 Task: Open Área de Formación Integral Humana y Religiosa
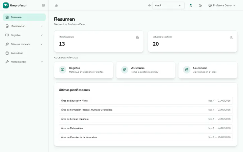tap(146, 110)
